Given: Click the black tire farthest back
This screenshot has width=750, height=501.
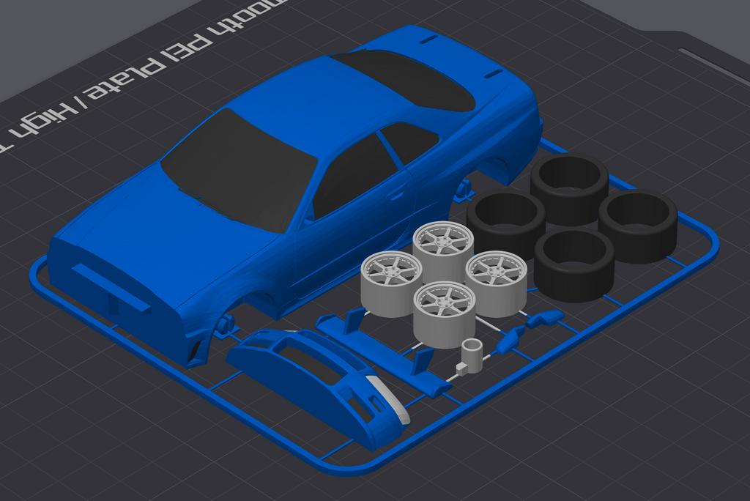Looking at the screenshot, I should pos(569,187).
